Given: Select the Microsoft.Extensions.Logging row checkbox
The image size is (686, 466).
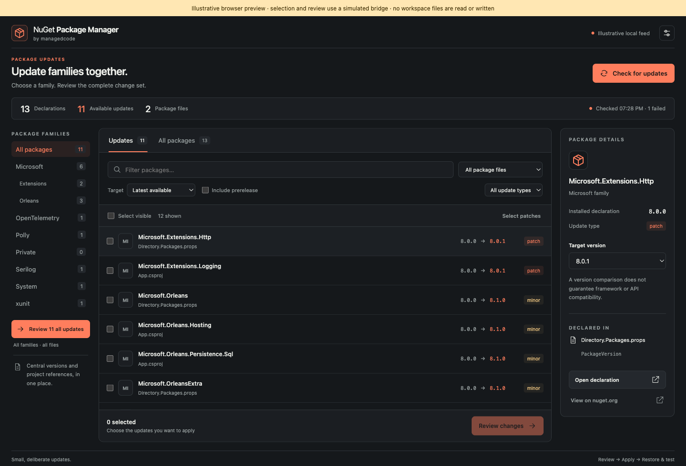Looking at the screenshot, I should 110,271.
